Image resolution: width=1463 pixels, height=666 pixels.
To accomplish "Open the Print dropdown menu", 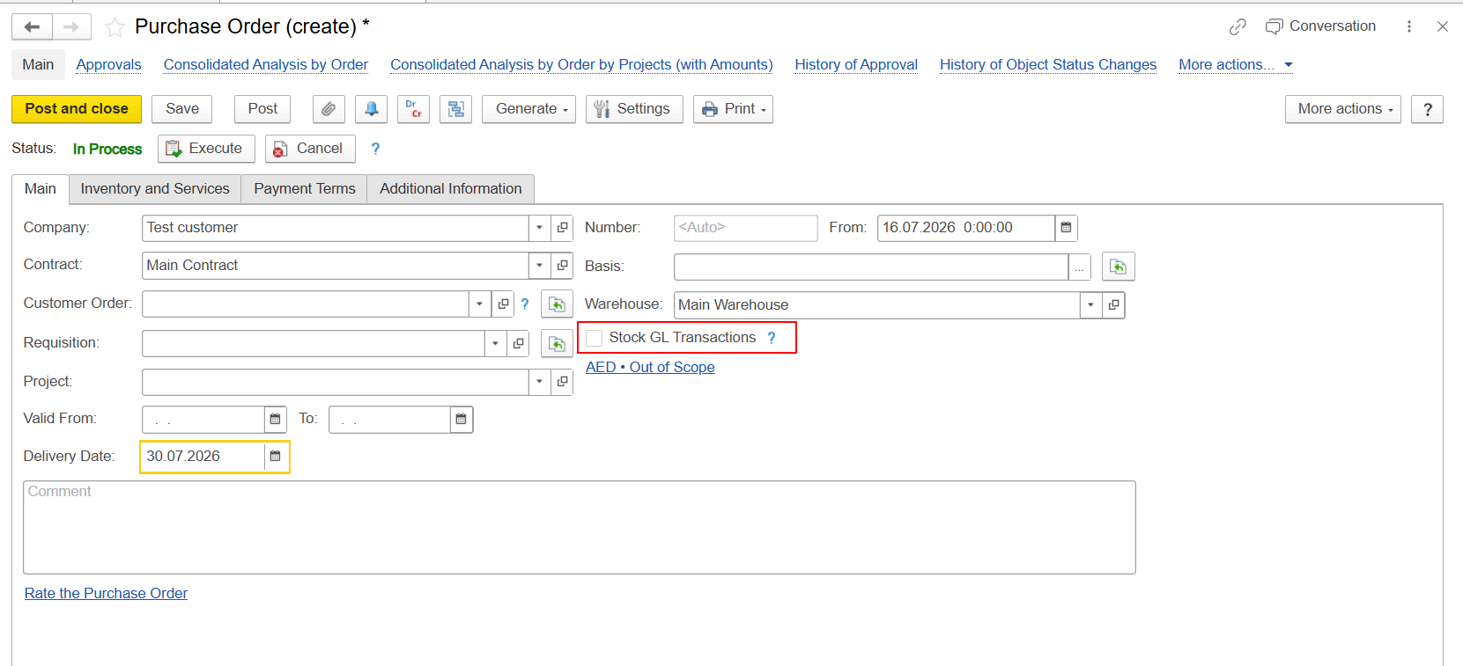I will [733, 109].
